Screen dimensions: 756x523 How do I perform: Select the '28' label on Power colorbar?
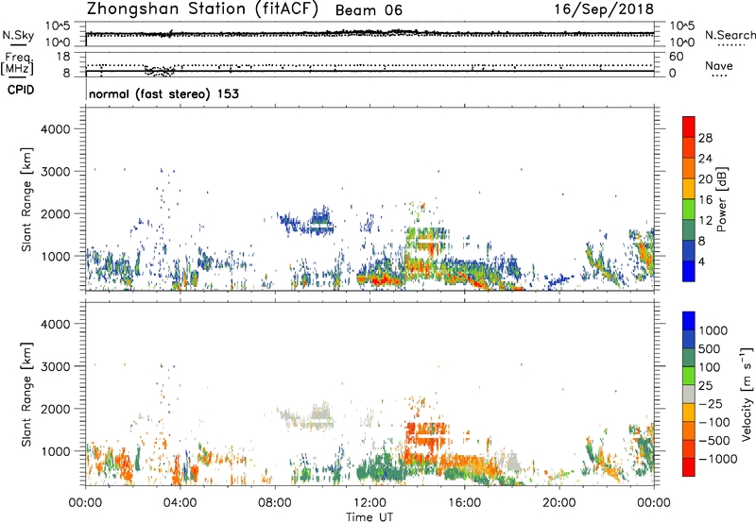[x=705, y=138]
